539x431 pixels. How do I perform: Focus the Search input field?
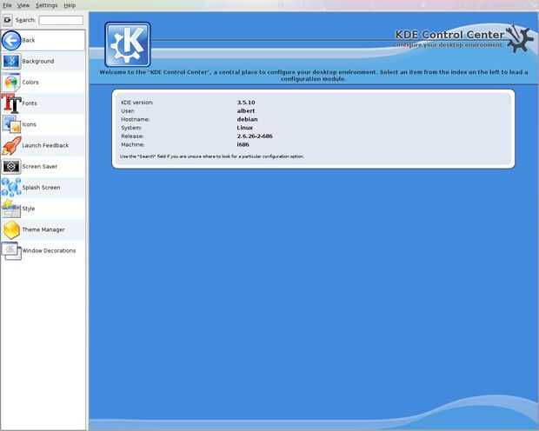coord(61,20)
